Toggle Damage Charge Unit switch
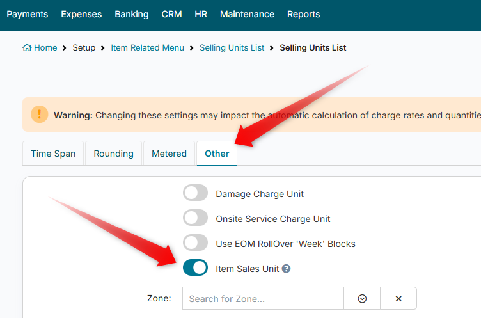 click(x=196, y=193)
